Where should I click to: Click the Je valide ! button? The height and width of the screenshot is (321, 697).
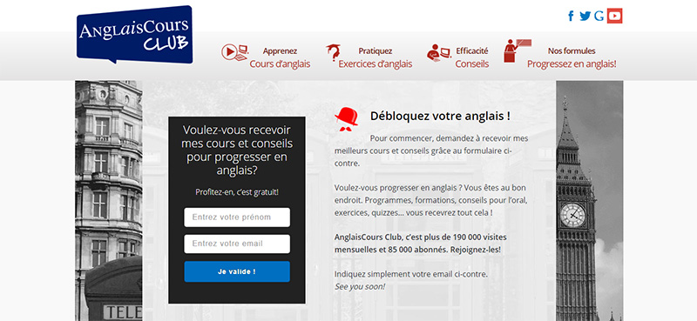click(x=237, y=271)
